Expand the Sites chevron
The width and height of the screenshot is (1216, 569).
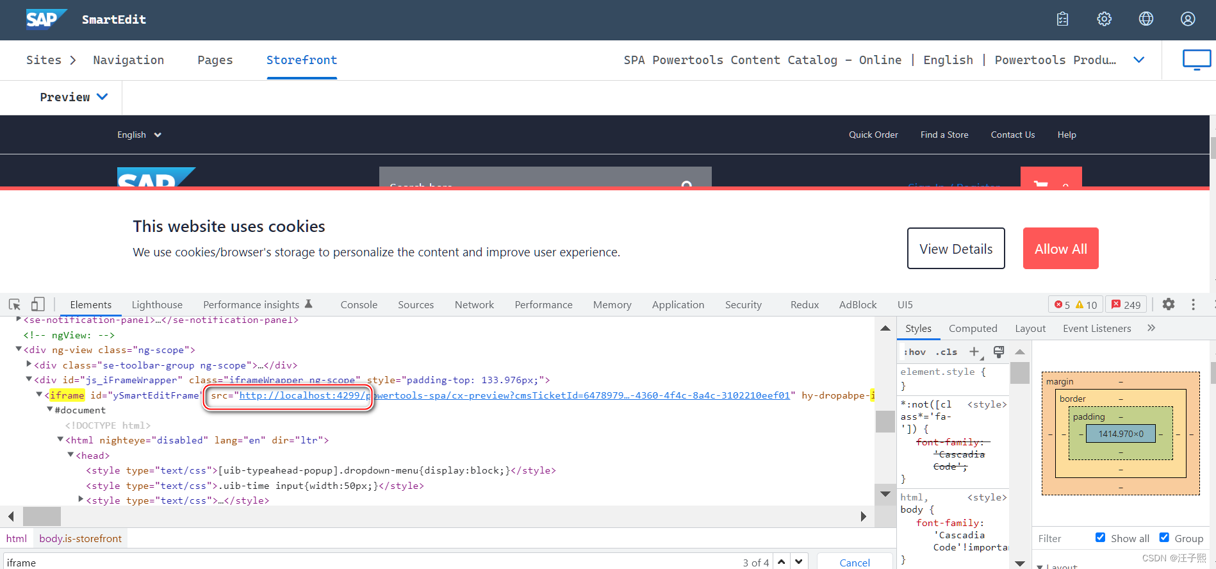coord(73,60)
